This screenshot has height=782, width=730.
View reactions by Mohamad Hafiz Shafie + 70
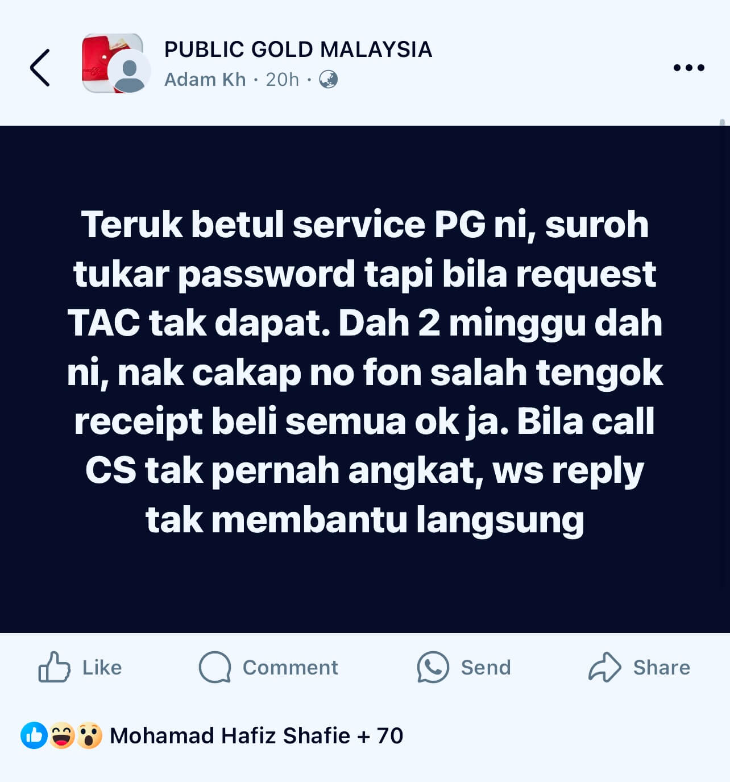(256, 735)
